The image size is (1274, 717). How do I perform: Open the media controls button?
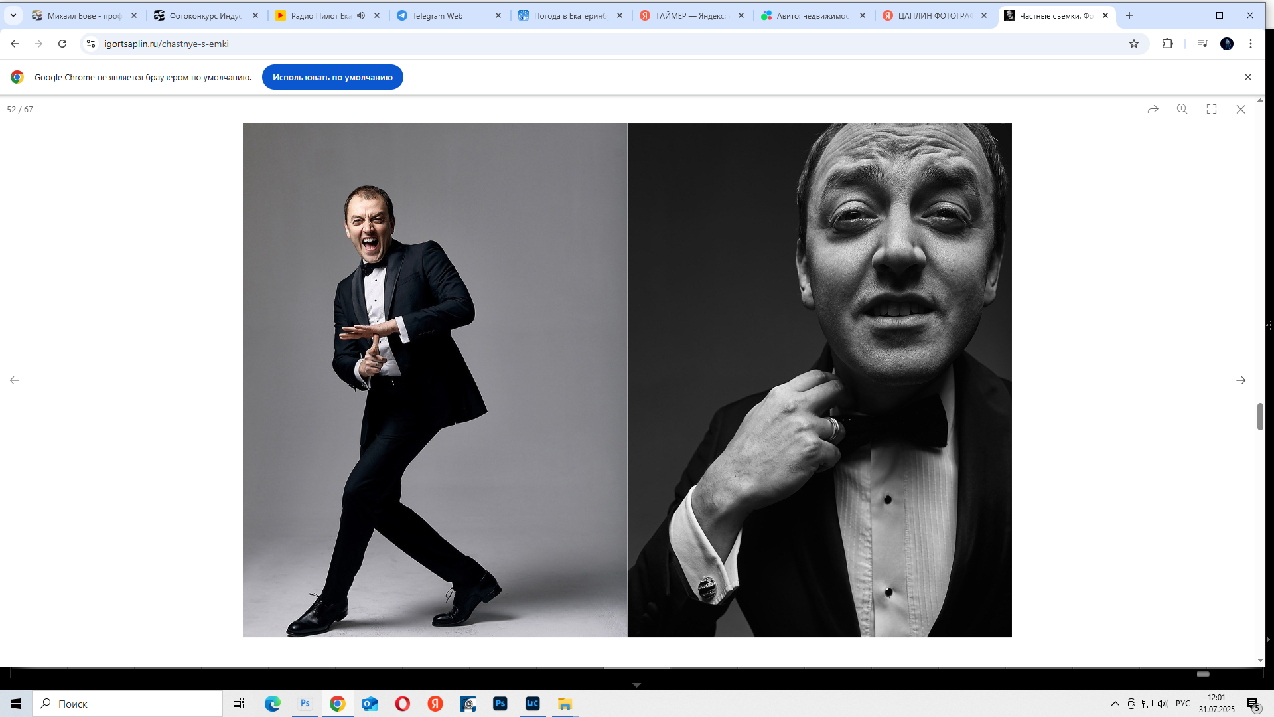[x=1203, y=44]
